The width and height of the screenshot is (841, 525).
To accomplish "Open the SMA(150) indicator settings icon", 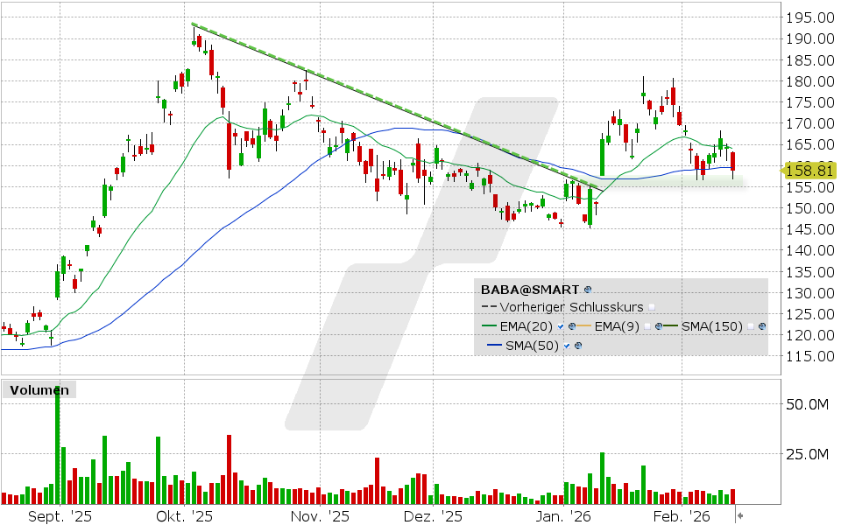I will [762, 326].
